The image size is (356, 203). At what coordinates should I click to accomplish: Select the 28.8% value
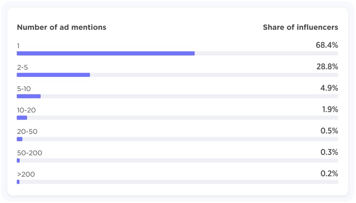click(x=327, y=67)
